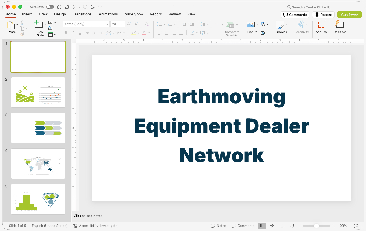Click the New Slide icon
Viewport: 366px width, 231px height.
[39, 24]
